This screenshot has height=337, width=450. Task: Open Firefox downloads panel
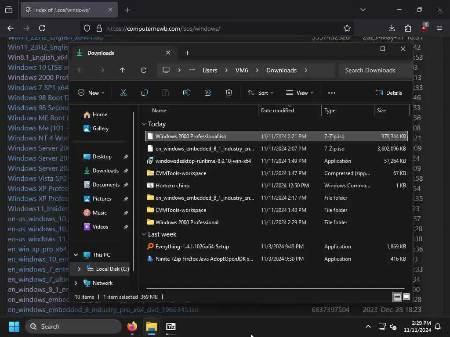point(392,28)
